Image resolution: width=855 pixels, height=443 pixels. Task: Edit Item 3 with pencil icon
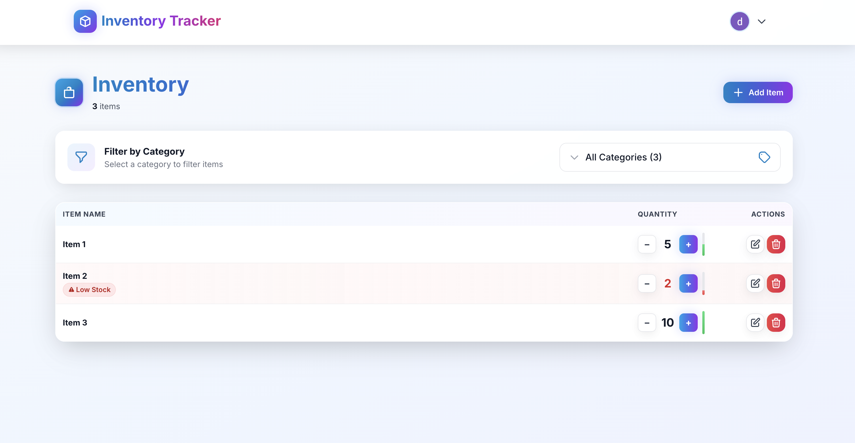point(755,323)
